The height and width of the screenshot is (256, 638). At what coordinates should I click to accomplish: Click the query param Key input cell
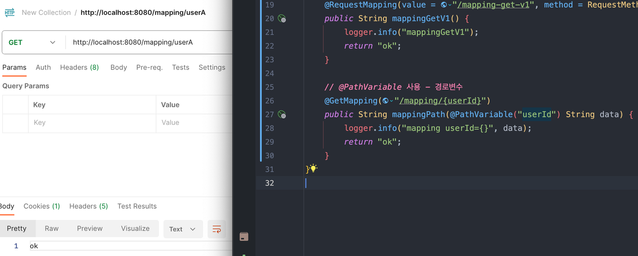click(x=92, y=123)
